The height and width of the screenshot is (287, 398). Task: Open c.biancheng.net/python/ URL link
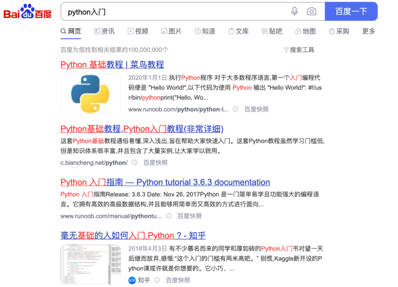(94, 163)
